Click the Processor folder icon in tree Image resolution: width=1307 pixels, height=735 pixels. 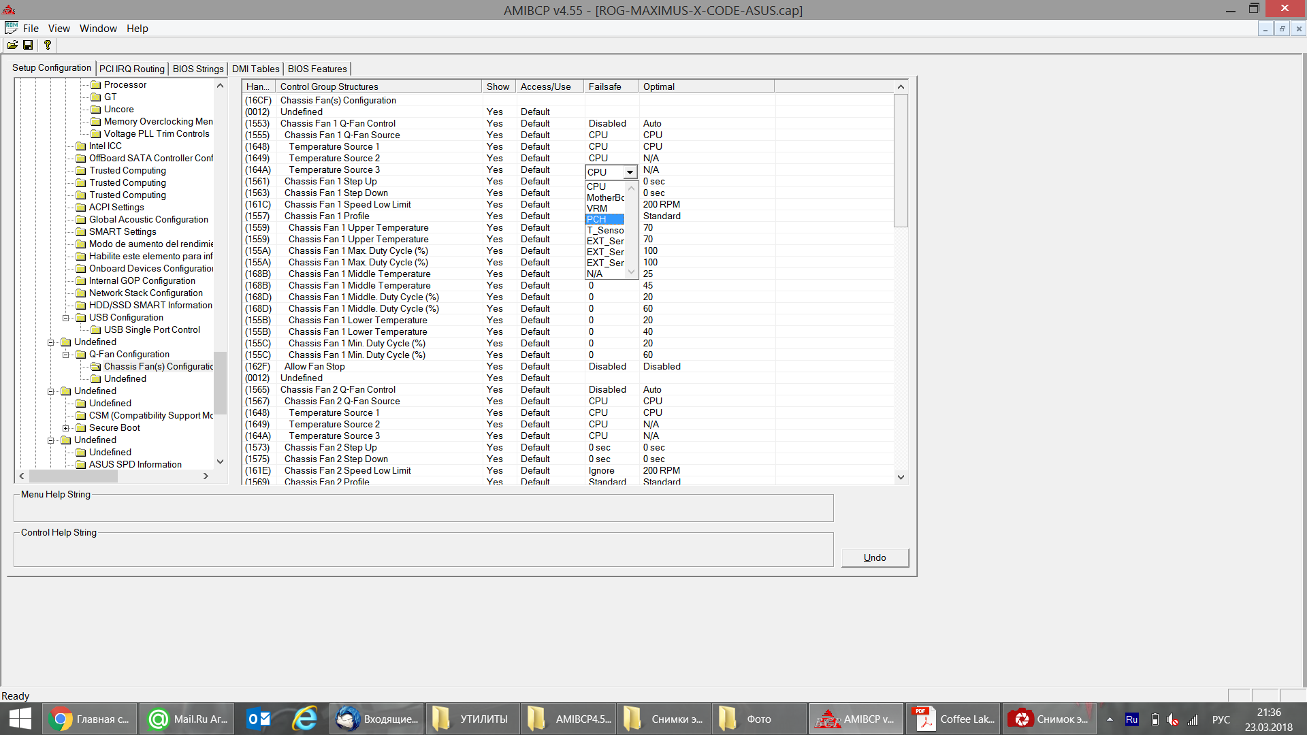pos(96,85)
